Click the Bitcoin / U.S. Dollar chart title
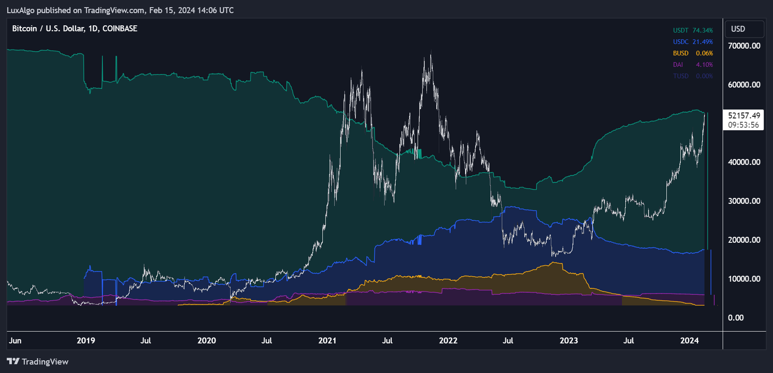The image size is (773, 373). click(74, 29)
